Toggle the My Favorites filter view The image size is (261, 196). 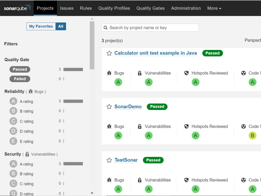pos(41,26)
